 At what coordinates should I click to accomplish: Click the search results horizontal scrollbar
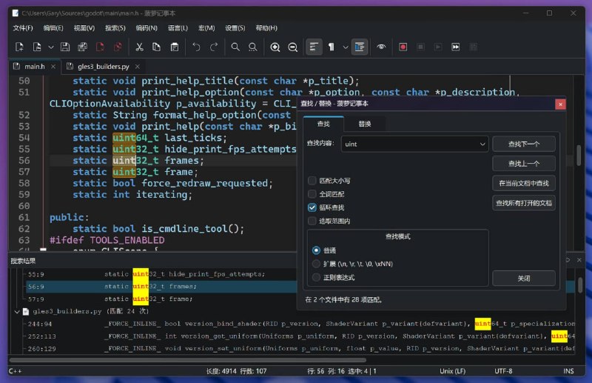188,360
